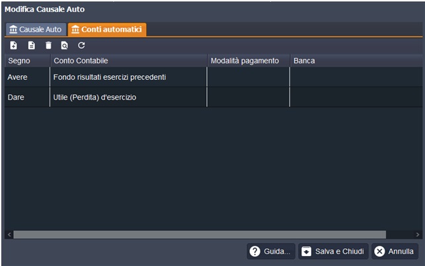Sort by the Segno column header
This screenshot has width=425, height=266.
click(x=26, y=61)
